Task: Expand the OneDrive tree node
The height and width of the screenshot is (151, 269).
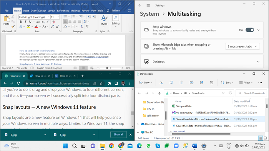Action: click(138, 124)
